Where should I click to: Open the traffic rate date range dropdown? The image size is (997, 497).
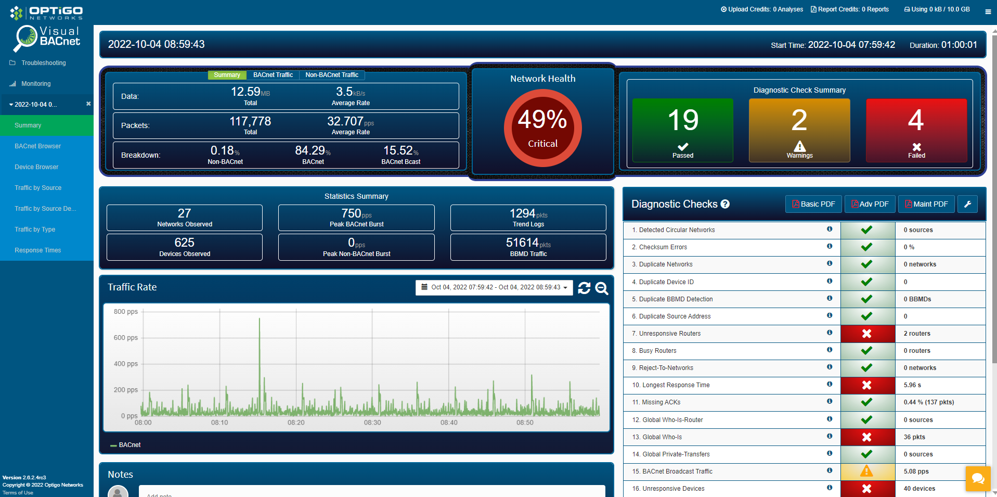[494, 287]
